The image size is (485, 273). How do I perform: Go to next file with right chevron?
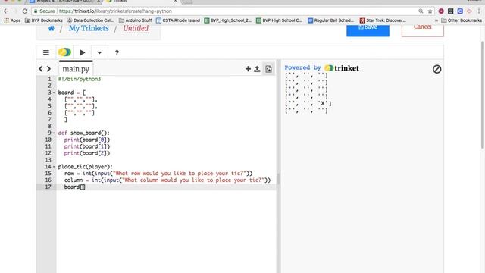click(x=48, y=69)
